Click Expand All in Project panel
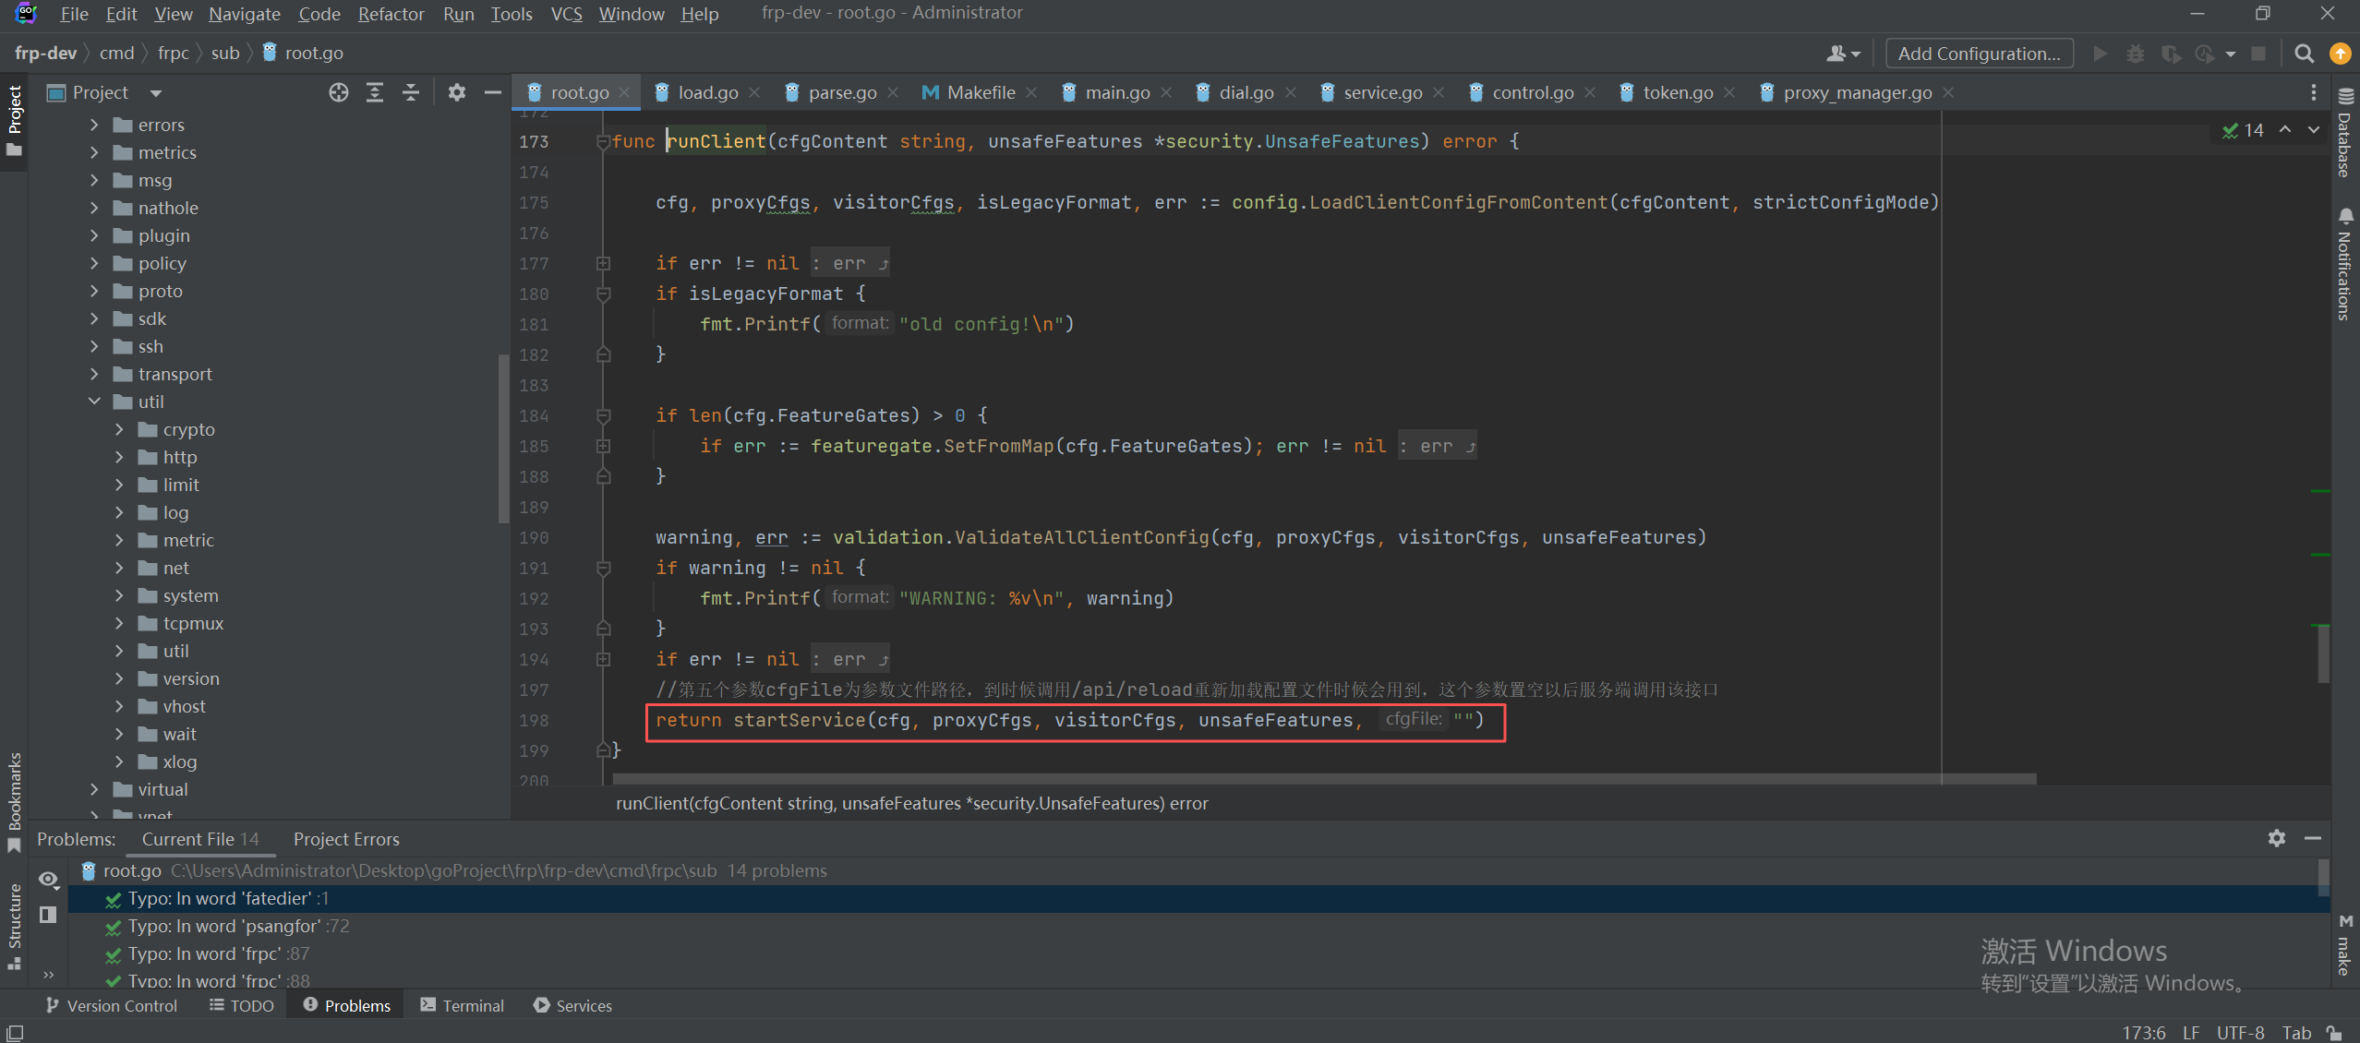 (x=375, y=92)
